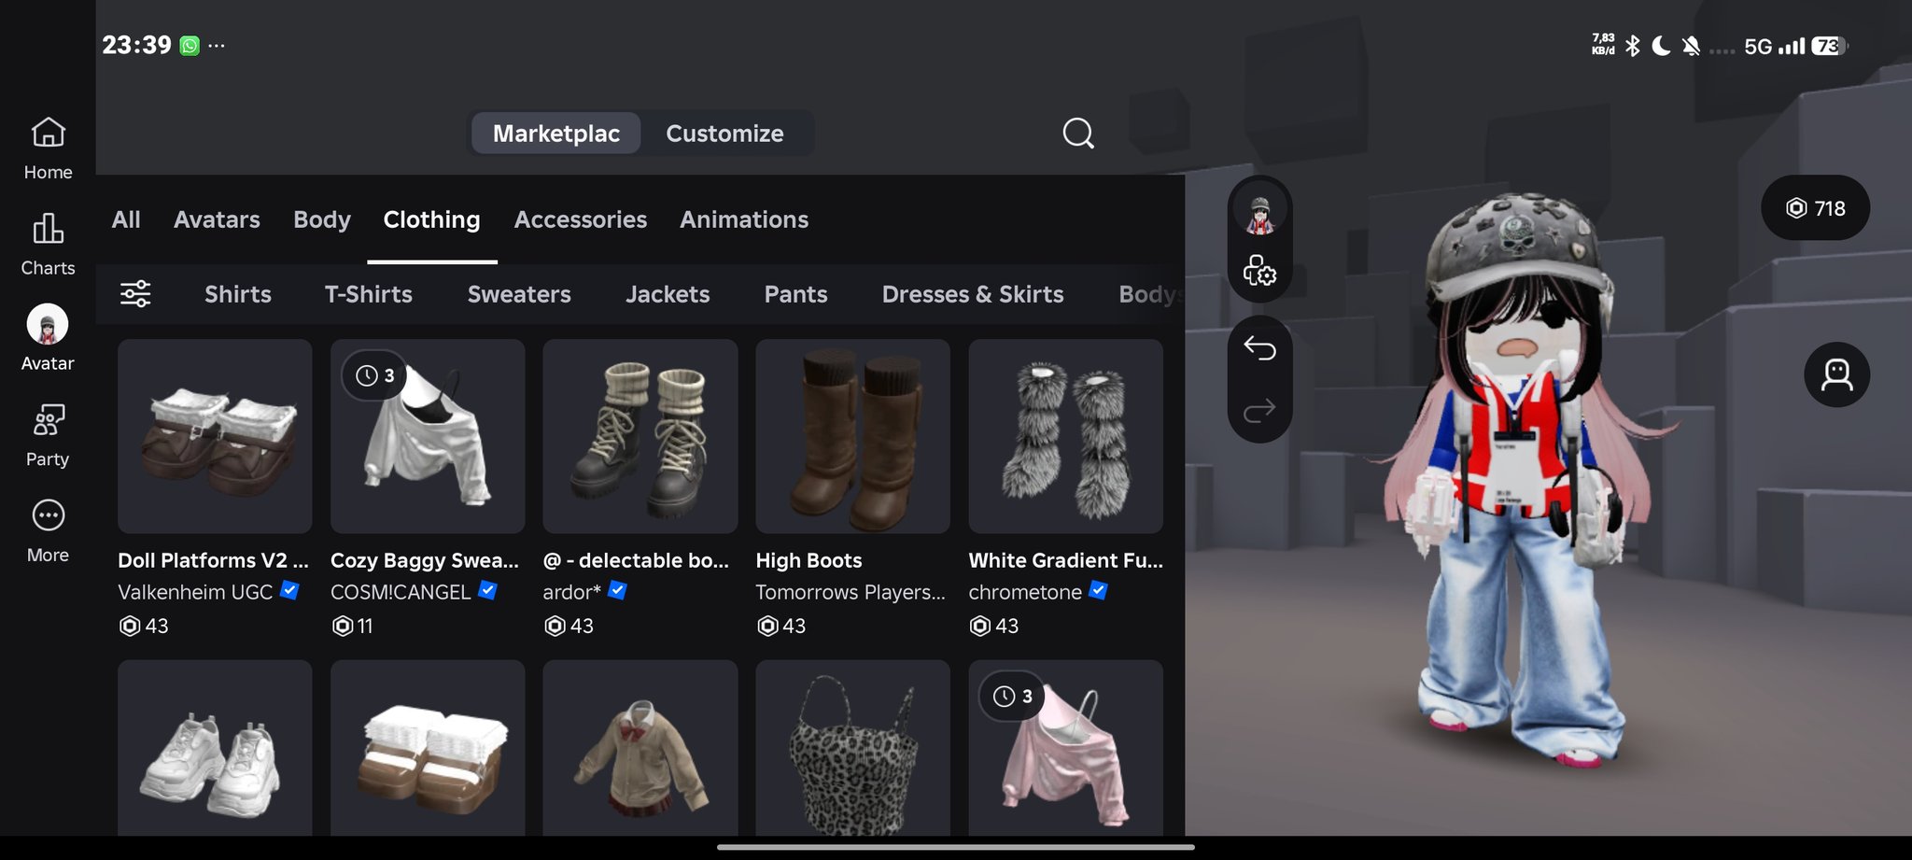The width and height of the screenshot is (1912, 860).
Task: Click the White Gradient Fu... item title
Action: 1065,560
